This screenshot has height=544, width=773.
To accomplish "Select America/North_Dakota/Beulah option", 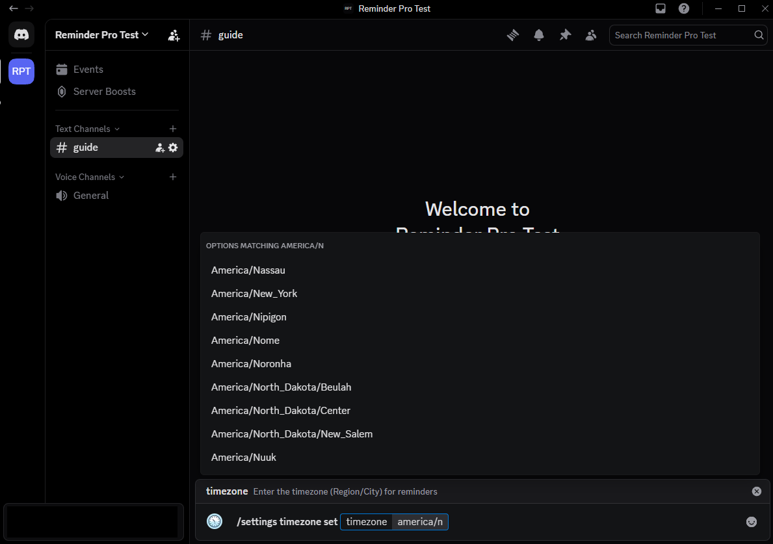I will 480,387.
